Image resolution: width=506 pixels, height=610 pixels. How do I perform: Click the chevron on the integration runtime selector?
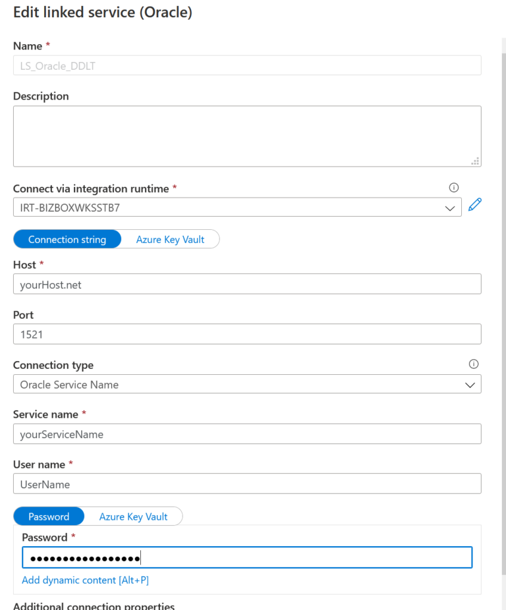click(x=450, y=207)
